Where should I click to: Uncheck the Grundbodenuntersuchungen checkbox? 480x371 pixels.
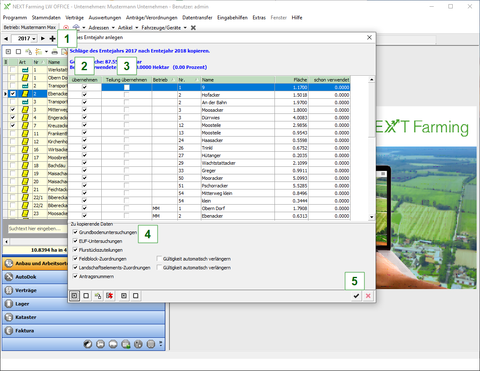[75, 232]
